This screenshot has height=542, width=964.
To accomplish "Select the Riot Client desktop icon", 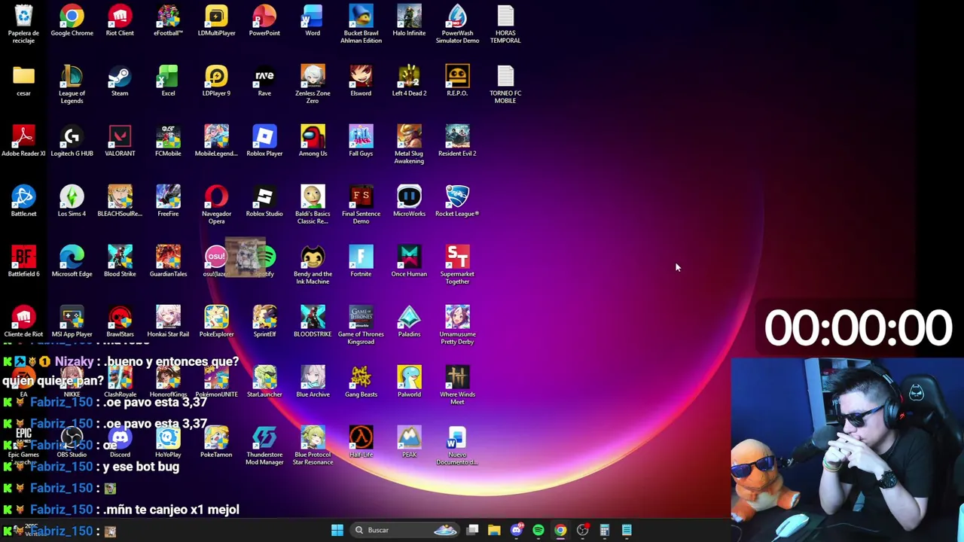I will [x=120, y=21].
